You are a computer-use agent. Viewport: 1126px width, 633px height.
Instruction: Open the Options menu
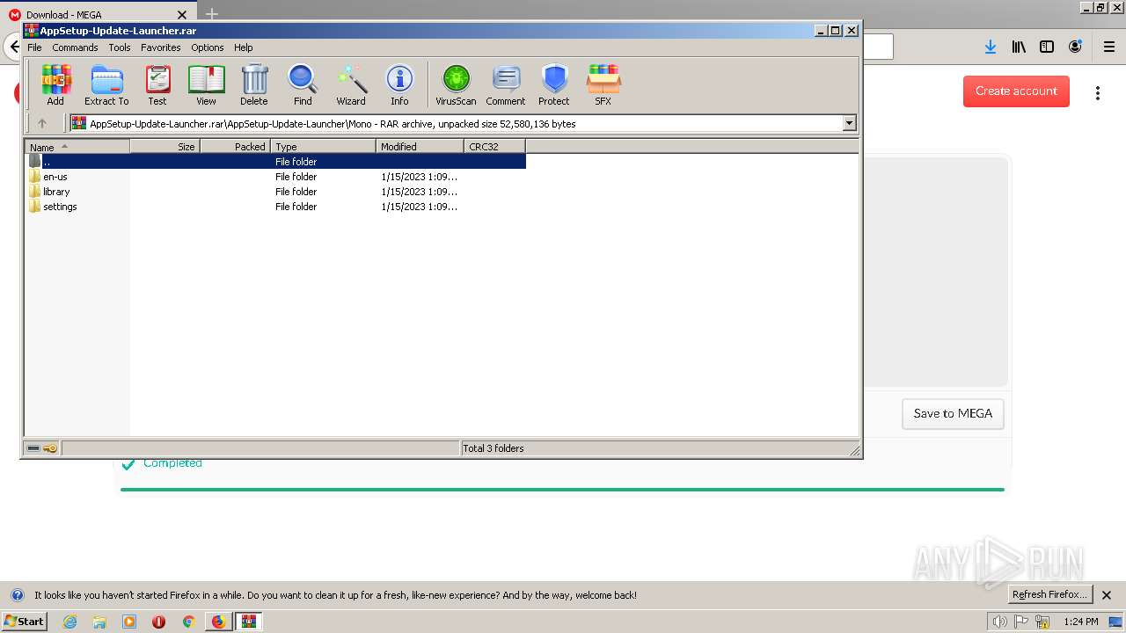coord(208,47)
